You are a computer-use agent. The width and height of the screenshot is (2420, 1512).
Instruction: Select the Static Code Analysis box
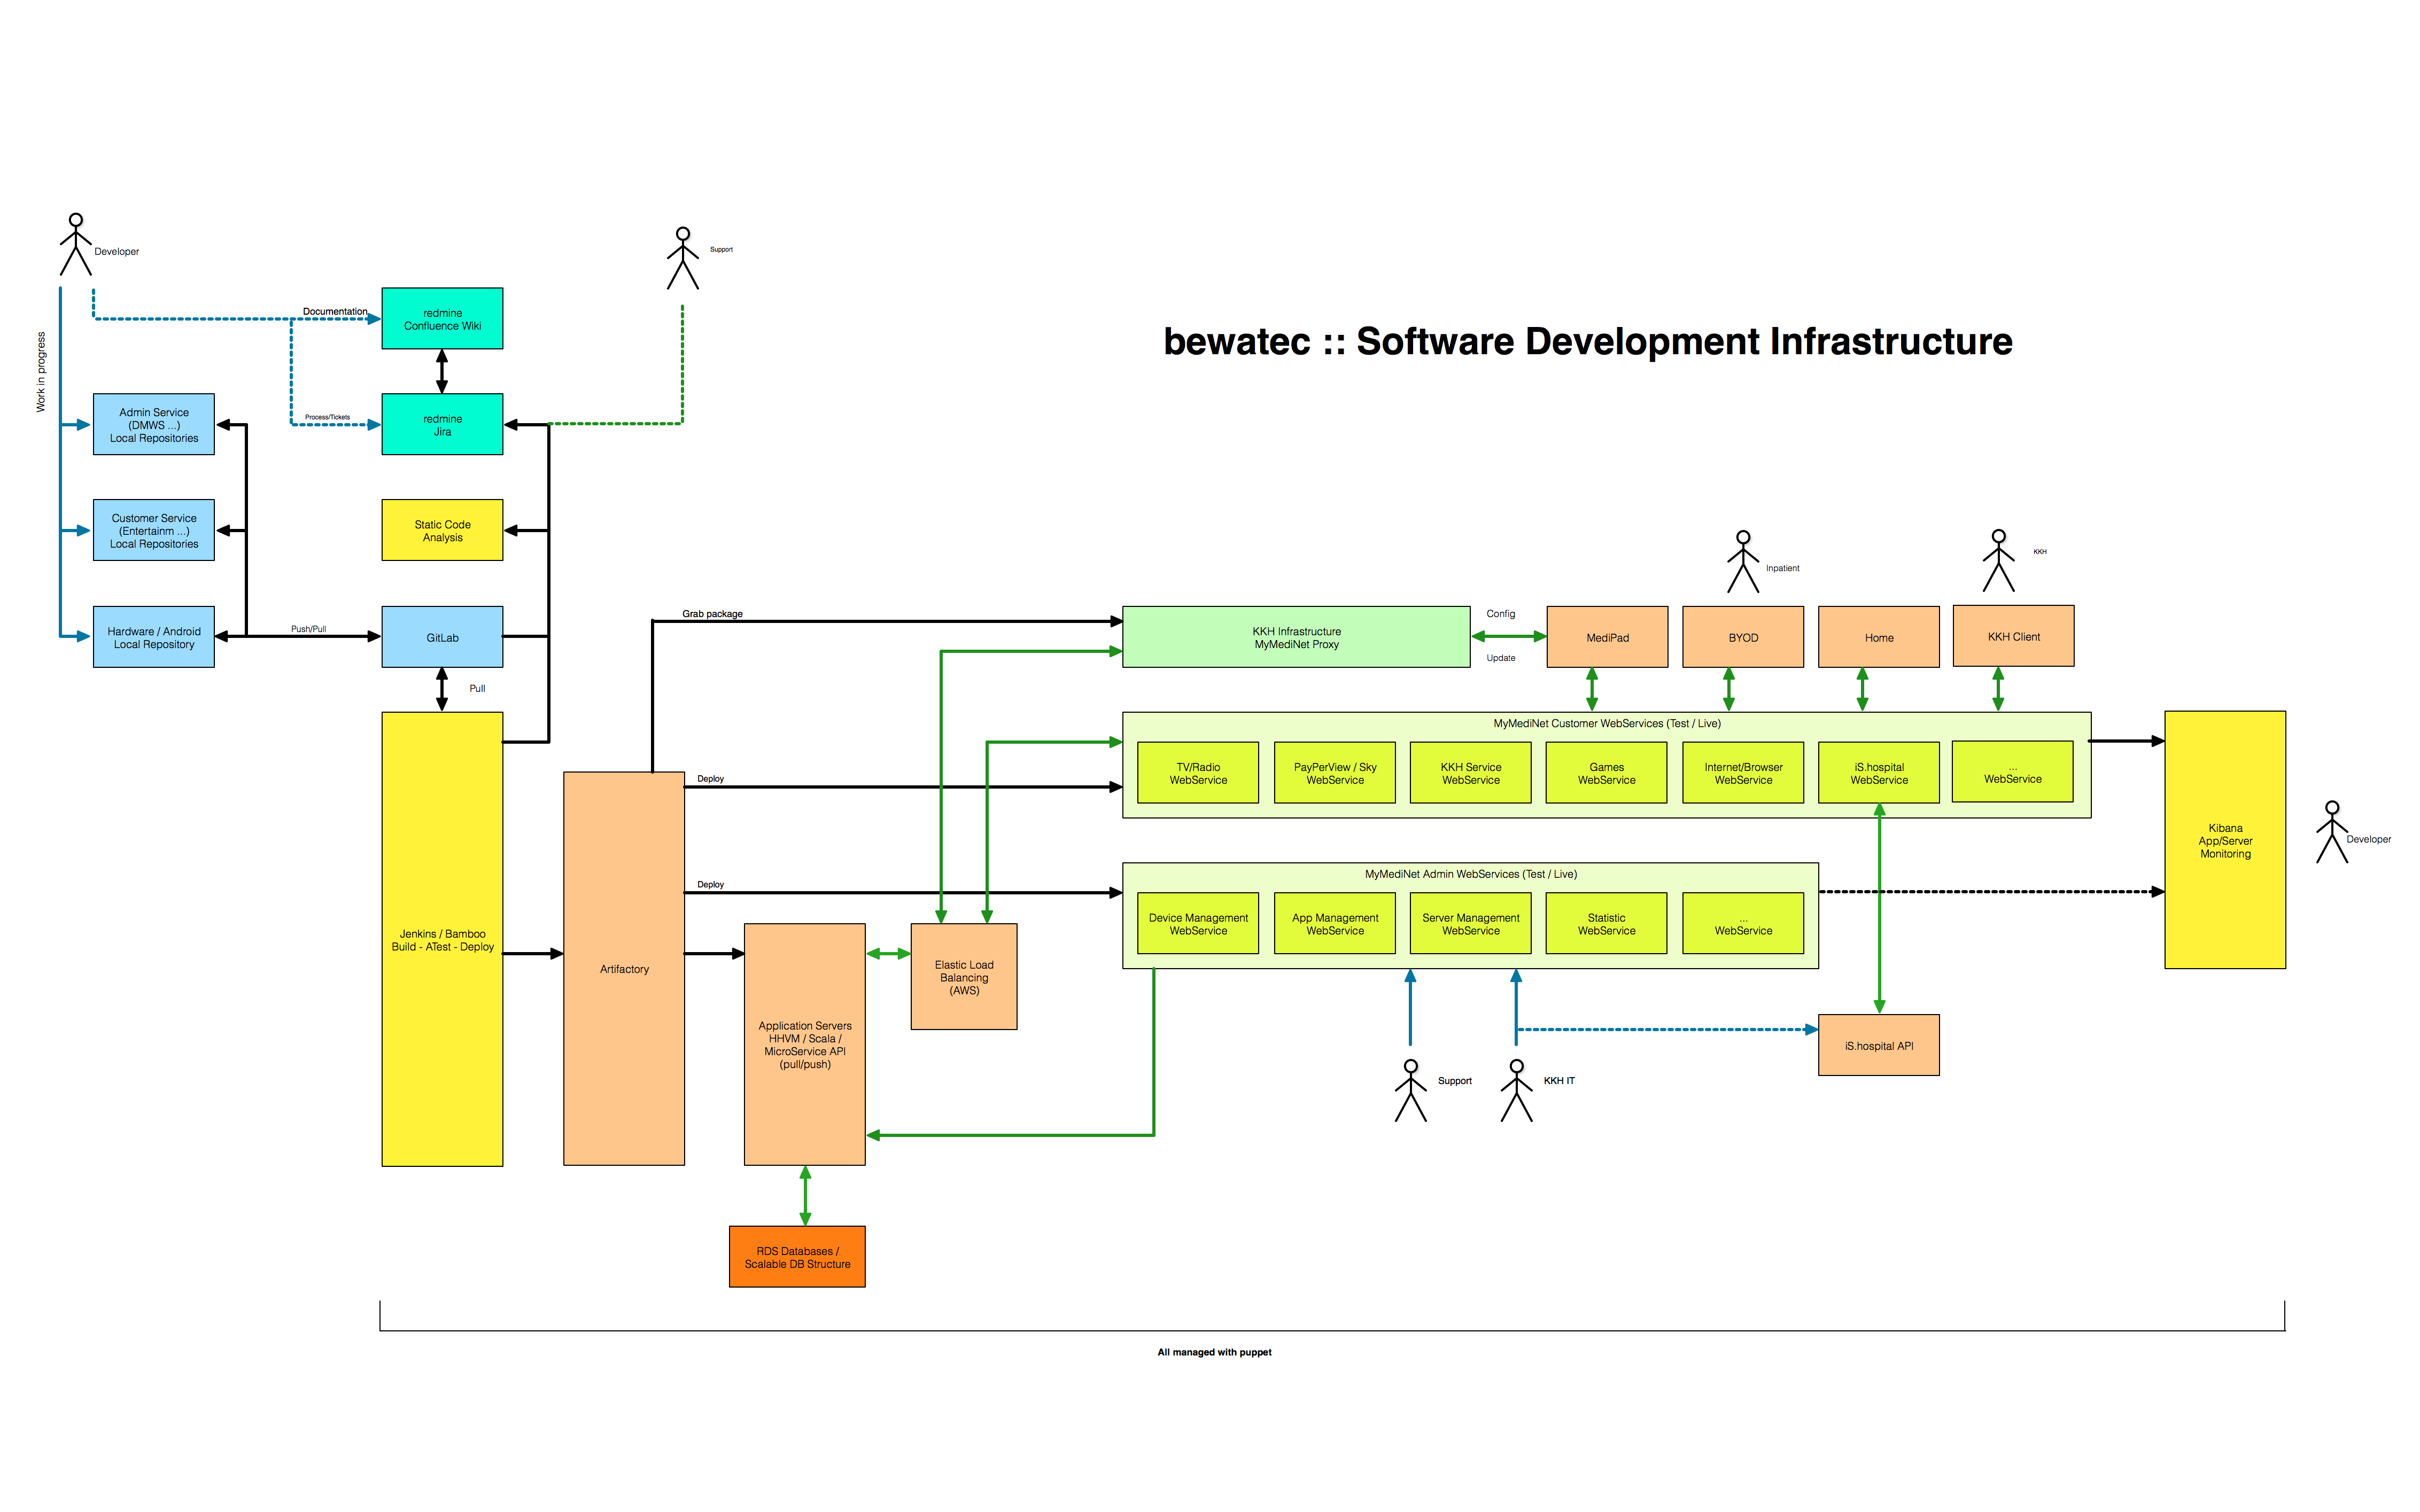coord(442,530)
